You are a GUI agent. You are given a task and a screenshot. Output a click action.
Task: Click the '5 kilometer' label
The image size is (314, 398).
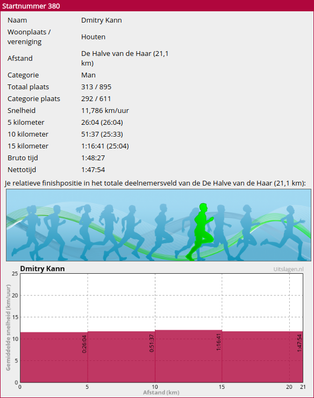click(26, 123)
